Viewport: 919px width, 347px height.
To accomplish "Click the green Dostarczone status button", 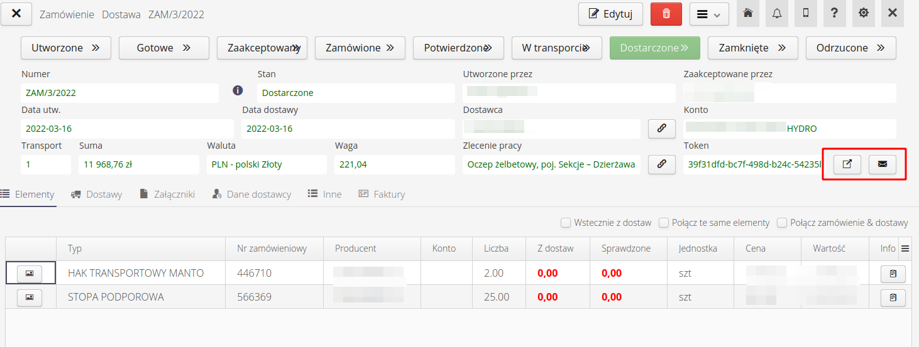I will (x=655, y=48).
